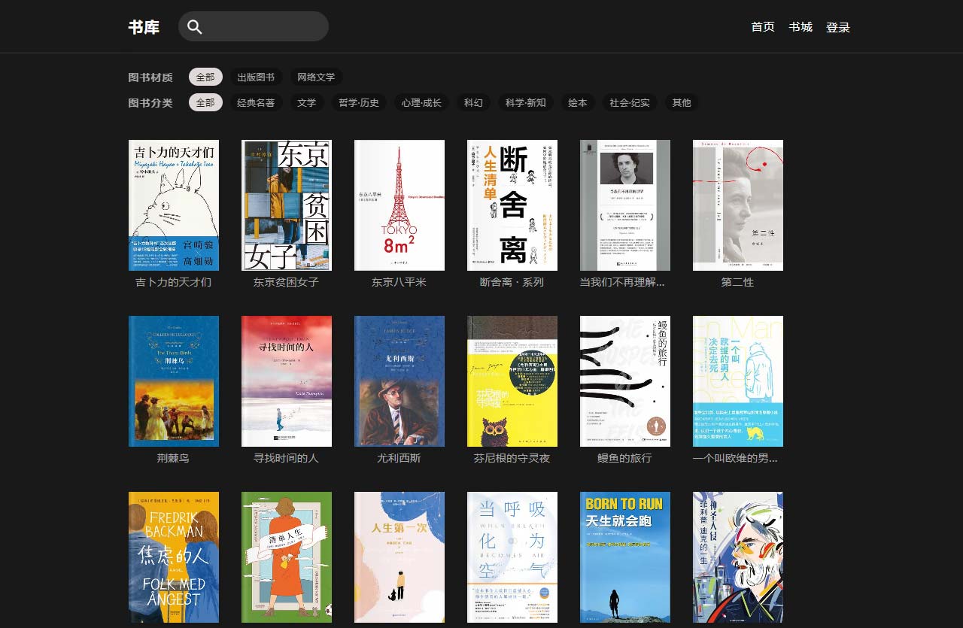Open the 芬尼根的守灵夜 owl cover
Image resolution: width=963 pixels, height=628 pixels.
pyautogui.click(x=512, y=381)
